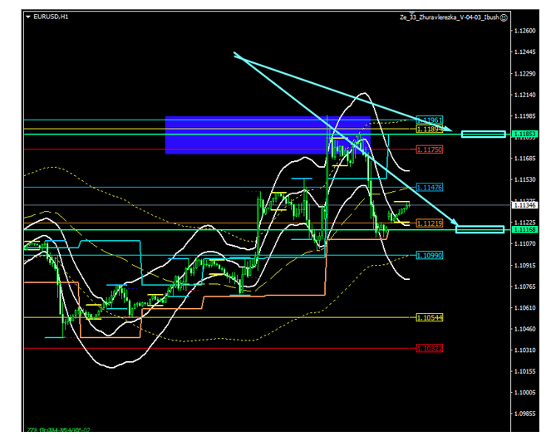Click the 1.0990 cyan price label
This screenshot has width=546, height=436.
click(x=430, y=256)
